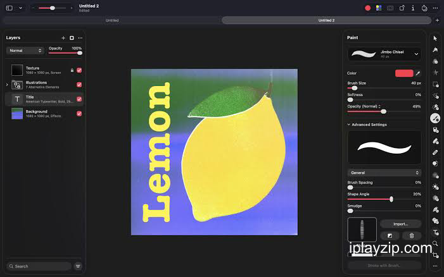Select the sun-shaped lighten tool
Viewport: 444px width, 277px height.
(x=435, y=187)
